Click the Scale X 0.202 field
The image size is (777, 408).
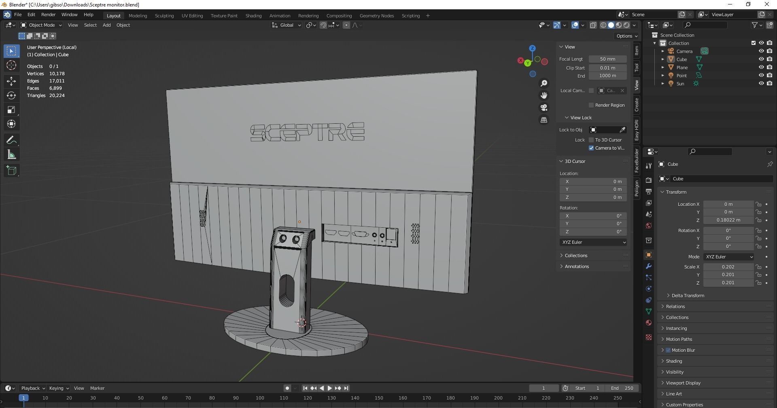728,267
